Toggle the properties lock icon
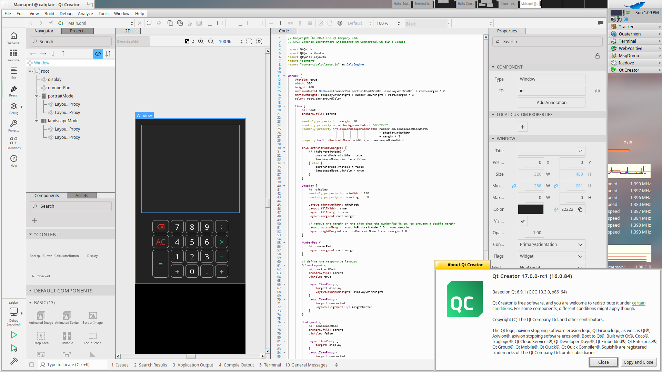This screenshot has height=372, width=662. (598, 56)
